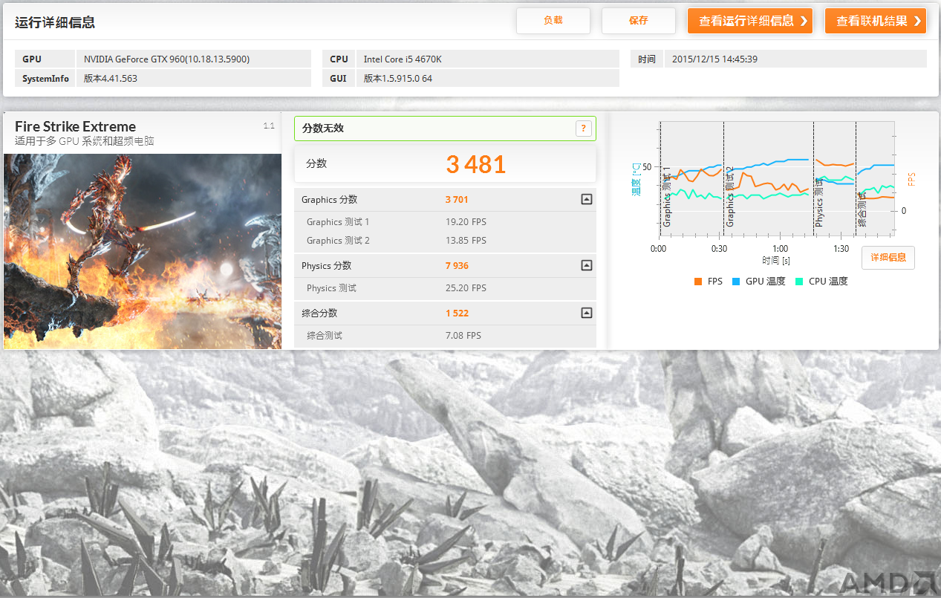
Task: Collapse the Graphics 分数 section
Action: [586, 199]
